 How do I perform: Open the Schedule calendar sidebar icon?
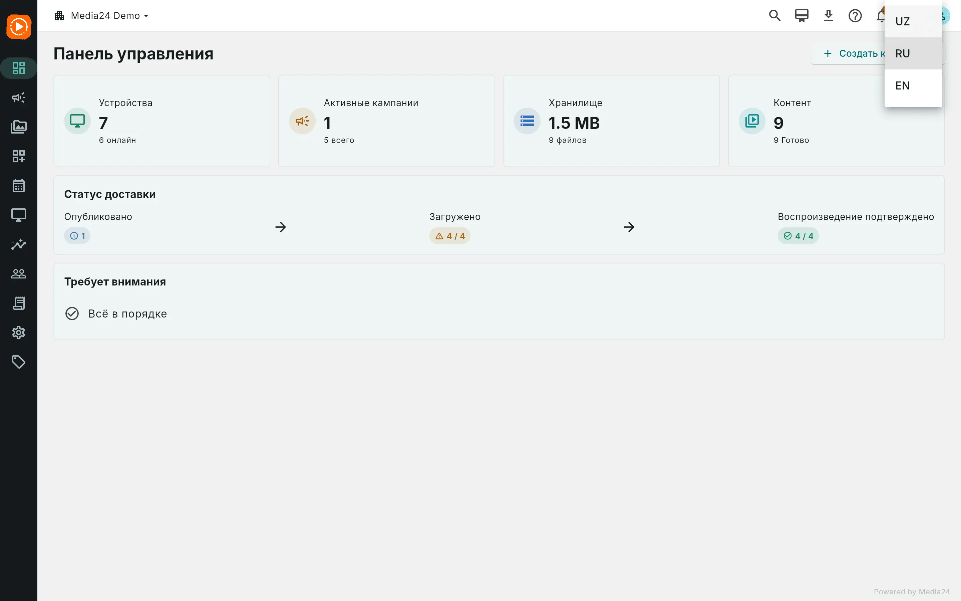19,186
